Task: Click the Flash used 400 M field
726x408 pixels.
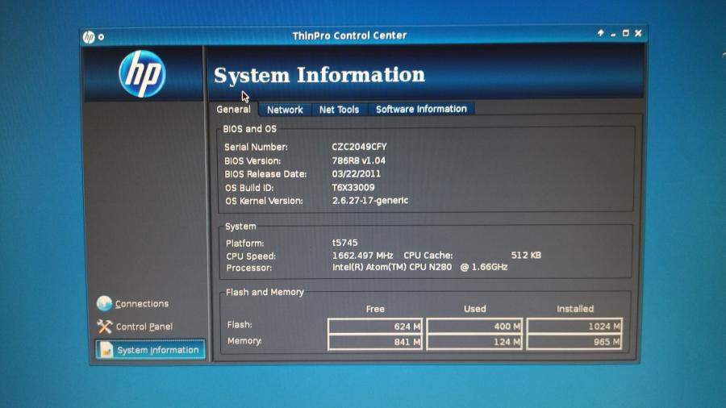Action: (474, 326)
